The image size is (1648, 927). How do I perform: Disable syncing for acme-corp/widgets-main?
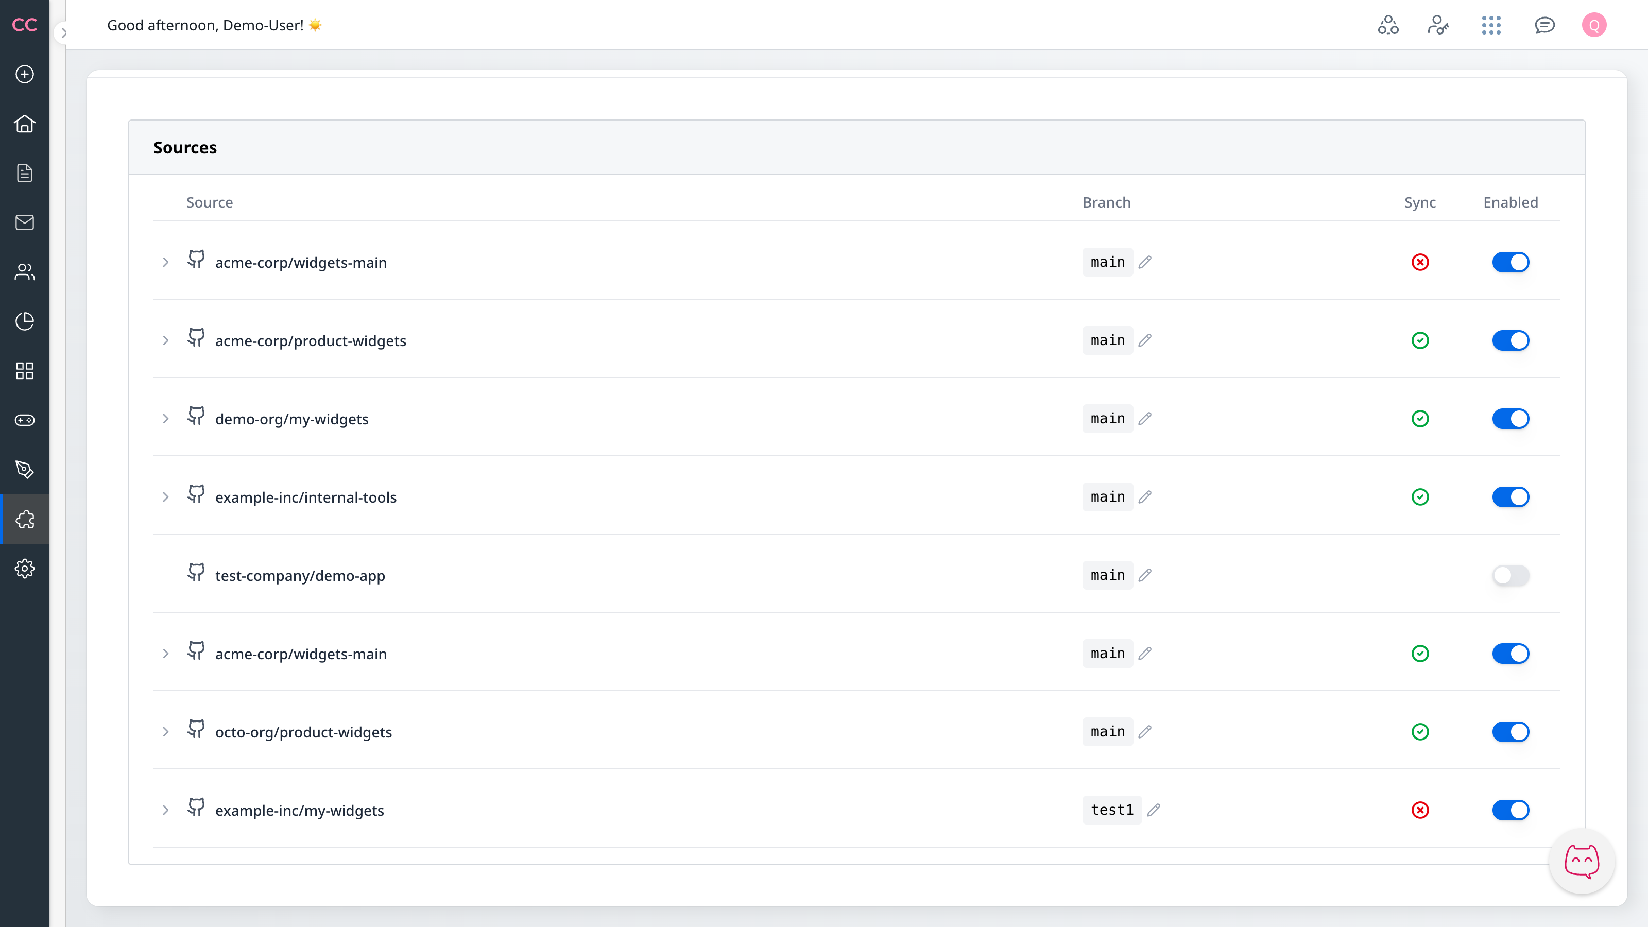coord(1510,262)
